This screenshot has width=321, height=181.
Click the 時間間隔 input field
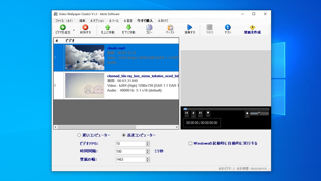pyautogui.click(x=131, y=152)
